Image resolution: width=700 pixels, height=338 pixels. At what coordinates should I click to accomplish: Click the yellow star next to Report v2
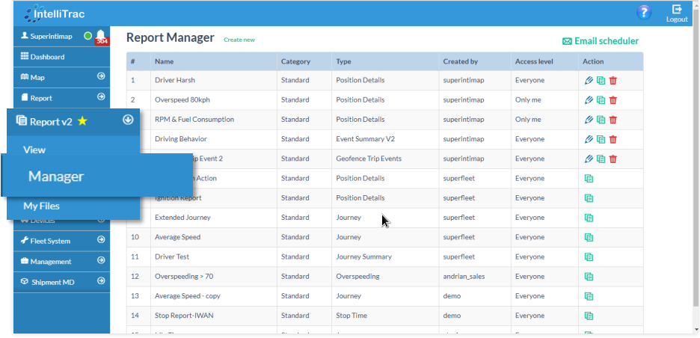pos(82,121)
